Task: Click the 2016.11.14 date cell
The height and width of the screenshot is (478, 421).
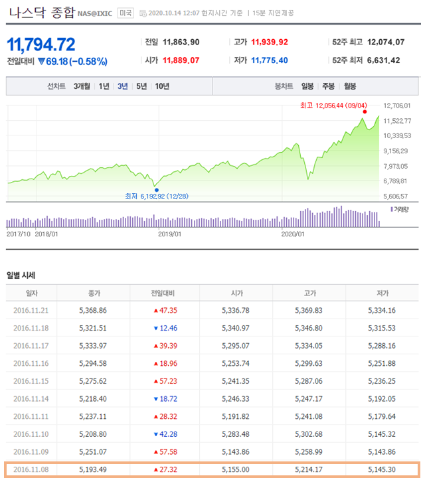Action: (31, 399)
